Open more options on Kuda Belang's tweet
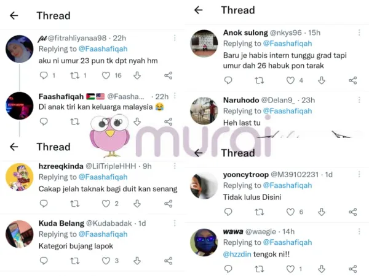369x276 pixels. (175, 223)
